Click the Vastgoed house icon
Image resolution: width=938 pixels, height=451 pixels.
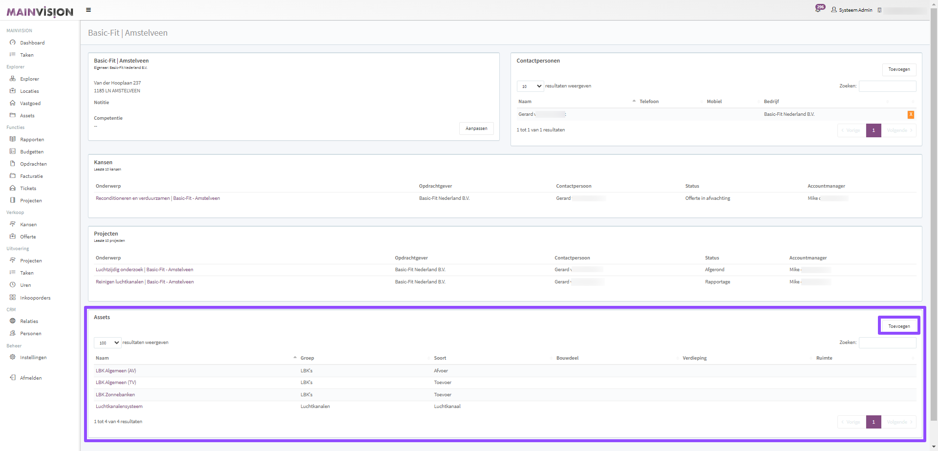[x=13, y=103]
